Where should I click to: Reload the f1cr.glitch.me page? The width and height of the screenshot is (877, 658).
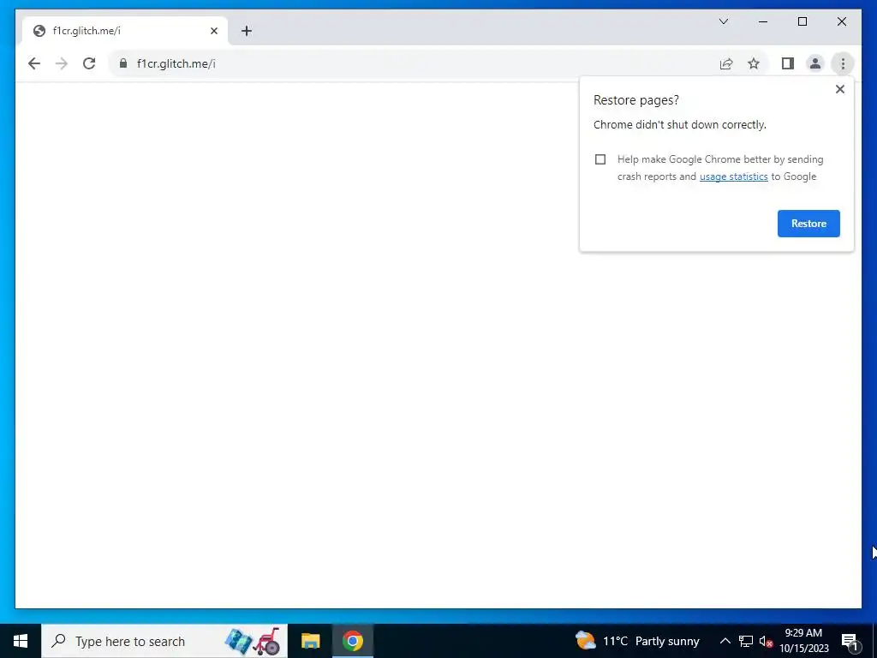point(89,63)
